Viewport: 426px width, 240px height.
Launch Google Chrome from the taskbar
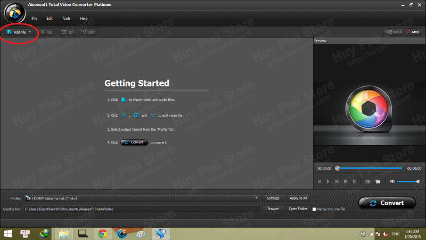(x=102, y=234)
